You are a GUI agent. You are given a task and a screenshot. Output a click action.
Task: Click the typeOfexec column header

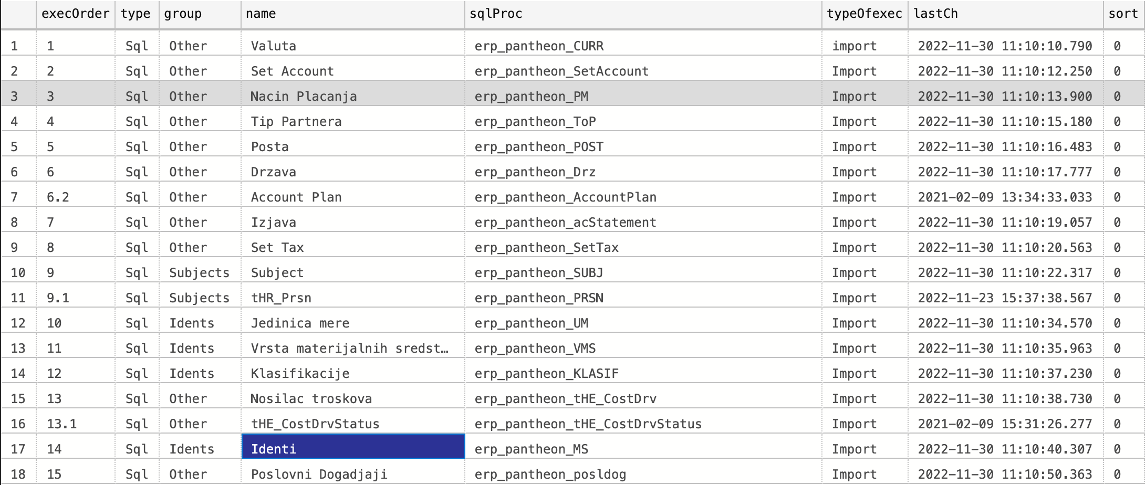coord(864,14)
